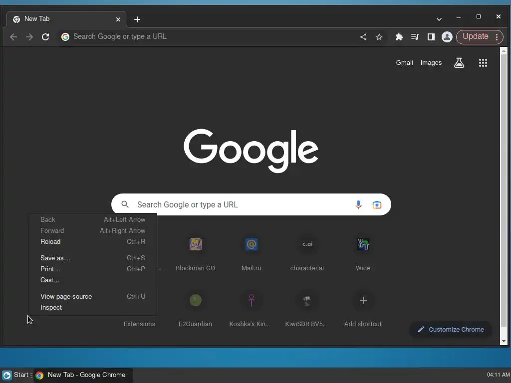Click the taskbar clock 04:11 AM
The image size is (511, 383).
pyautogui.click(x=498, y=375)
